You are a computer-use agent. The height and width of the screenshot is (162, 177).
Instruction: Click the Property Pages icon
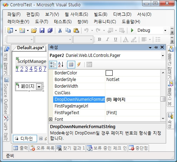tap(89, 65)
